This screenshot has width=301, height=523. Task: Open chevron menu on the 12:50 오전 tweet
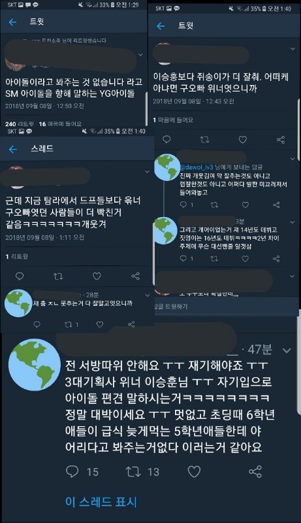tap(140, 55)
